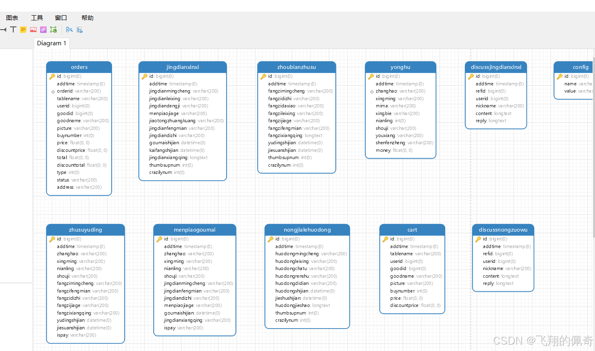
Task: Open the 窗口 menu
Action: (61, 18)
